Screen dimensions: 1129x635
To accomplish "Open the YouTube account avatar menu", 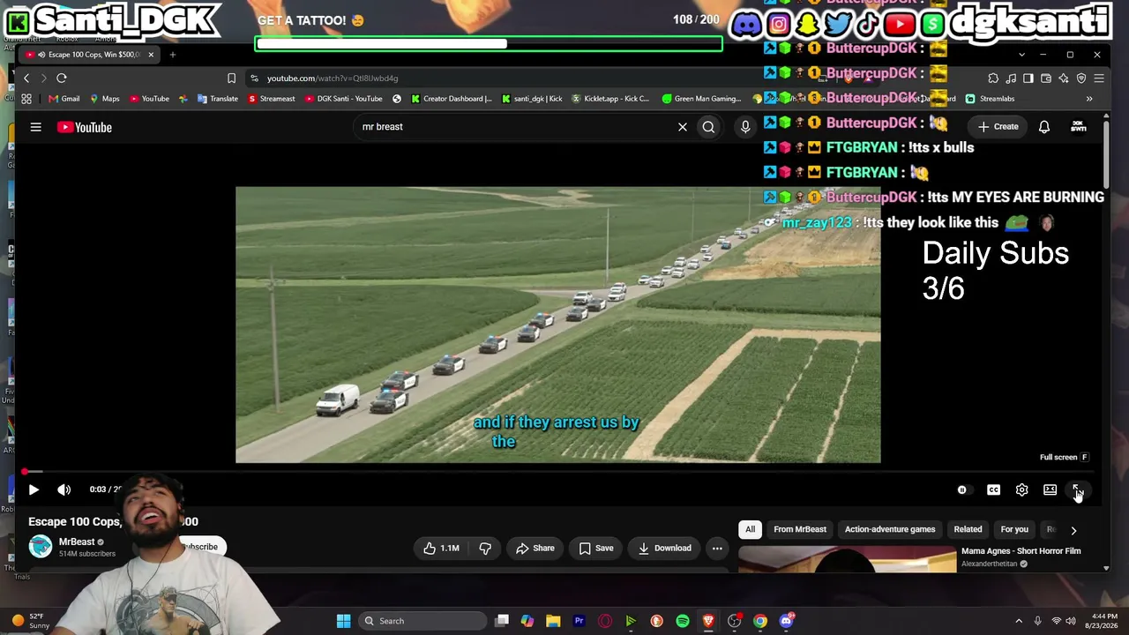I will pyautogui.click(x=1079, y=127).
